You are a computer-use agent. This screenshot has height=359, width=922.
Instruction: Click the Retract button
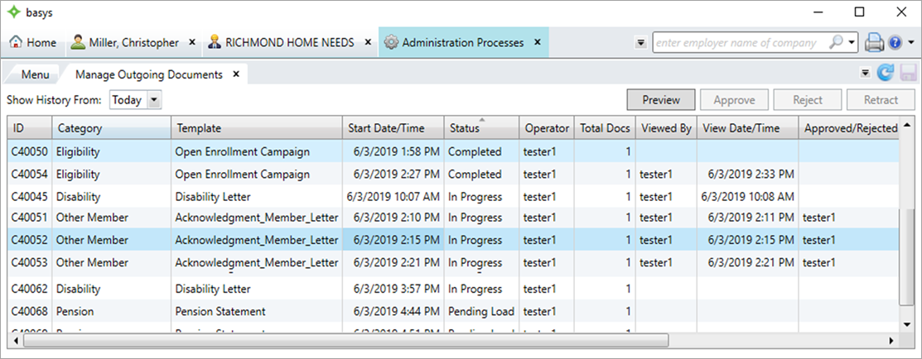pos(881,100)
